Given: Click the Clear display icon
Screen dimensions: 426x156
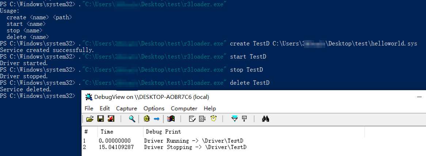Looking at the screenshot, I should click(x=192, y=119).
